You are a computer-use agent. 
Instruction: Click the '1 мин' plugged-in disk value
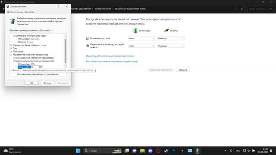30,42
